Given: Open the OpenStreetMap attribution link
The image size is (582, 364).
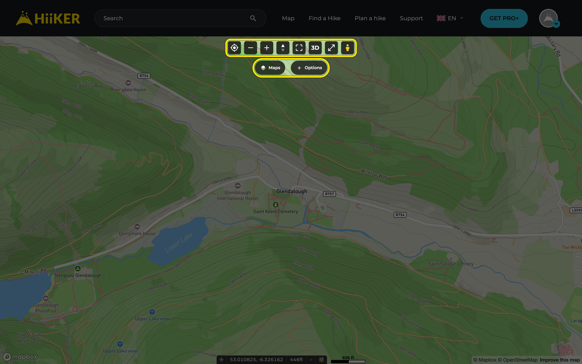Looking at the screenshot, I should coord(518,360).
